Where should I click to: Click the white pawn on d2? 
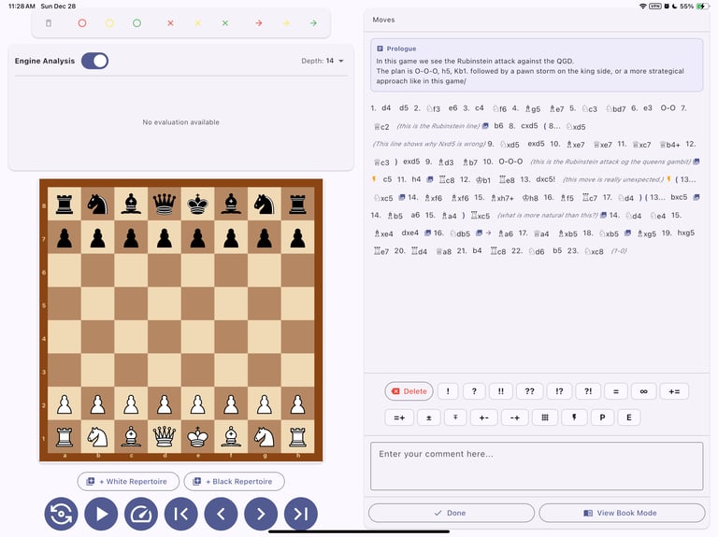(x=165, y=403)
